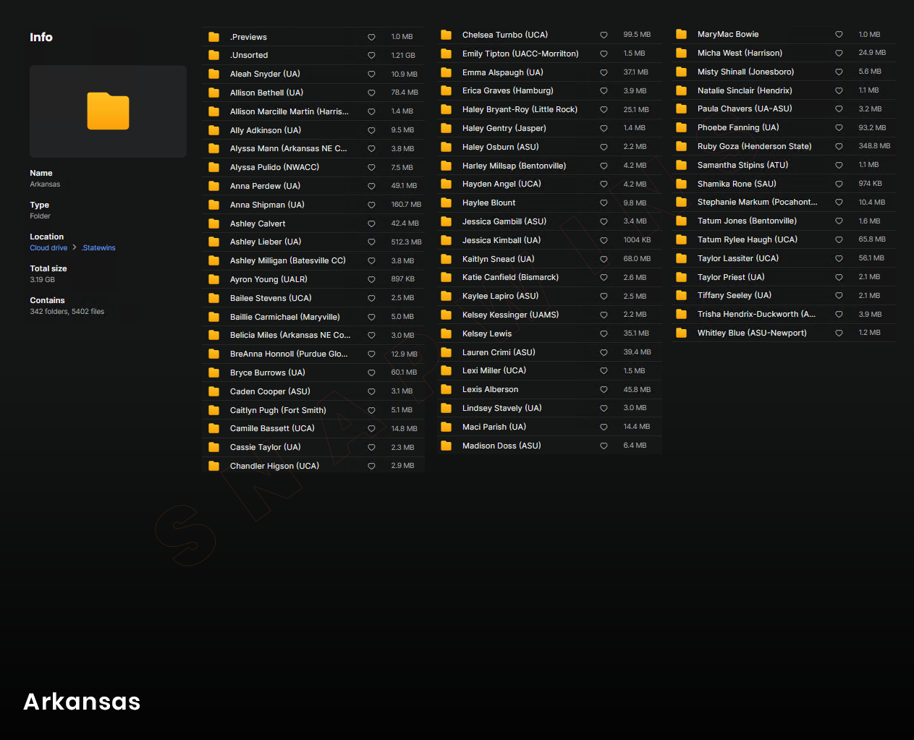Click the folder icon in the 1004 KB row
Screen dimensions: 914x740
pyautogui.click(x=446, y=240)
